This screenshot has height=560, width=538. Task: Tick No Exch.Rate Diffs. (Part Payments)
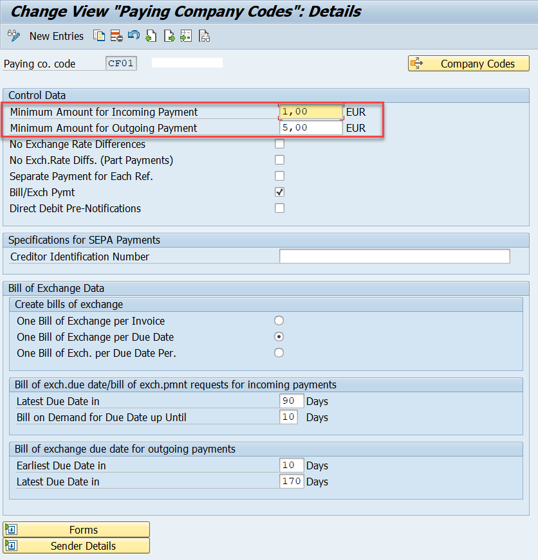[279, 160]
